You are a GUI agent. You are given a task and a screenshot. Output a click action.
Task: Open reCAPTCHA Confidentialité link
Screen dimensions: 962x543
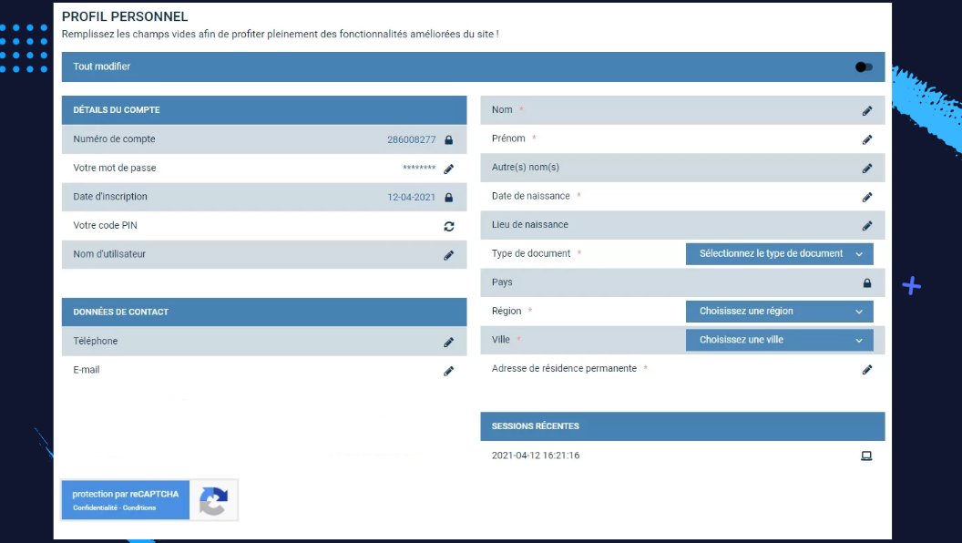click(95, 507)
